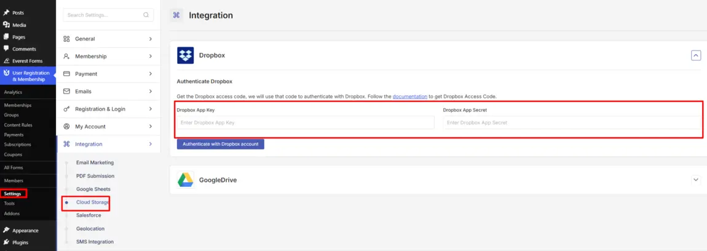Click the Registration & Login key icon
Image resolution: width=707 pixels, height=251 pixels.
coord(67,109)
